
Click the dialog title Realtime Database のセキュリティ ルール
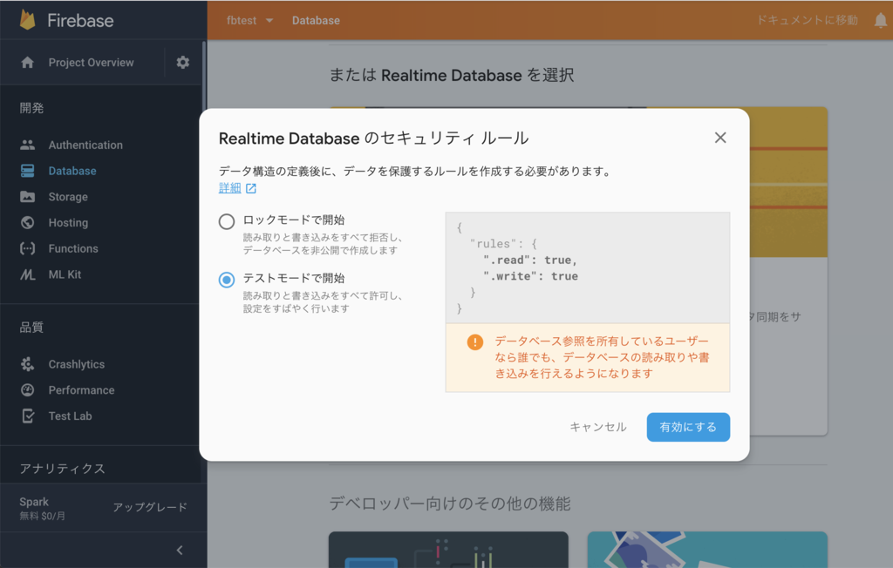[373, 138]
